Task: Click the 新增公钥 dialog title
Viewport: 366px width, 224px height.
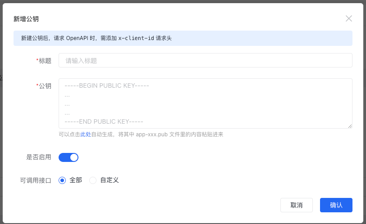Action: [x=26, y=19]
